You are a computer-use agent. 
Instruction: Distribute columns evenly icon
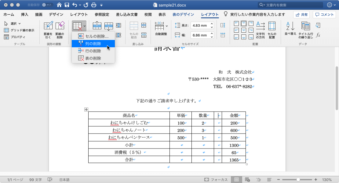(x=223, y=35)
